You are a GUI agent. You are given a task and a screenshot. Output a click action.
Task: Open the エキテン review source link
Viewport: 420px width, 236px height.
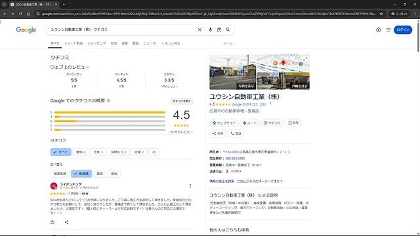pos(169,74)
